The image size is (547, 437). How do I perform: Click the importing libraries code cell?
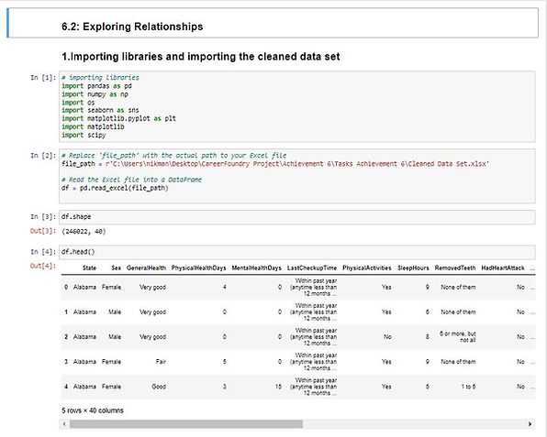click(x=296, y=106)
